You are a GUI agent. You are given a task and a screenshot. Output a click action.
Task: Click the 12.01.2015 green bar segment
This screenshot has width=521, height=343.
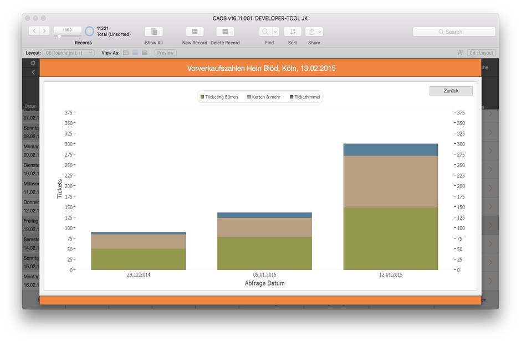pyautogui.click(x=390, y=238)
